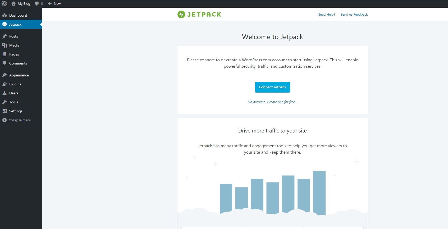
Task: Click the green Jetpack logo in header
Action: click(x=199, y=14)
